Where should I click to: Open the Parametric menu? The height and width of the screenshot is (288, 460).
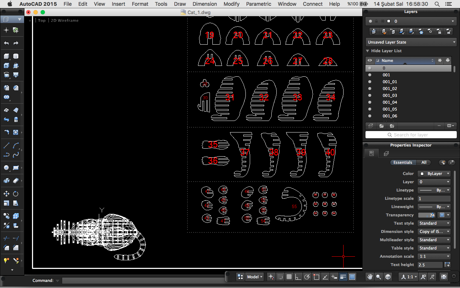click(259, 4)
